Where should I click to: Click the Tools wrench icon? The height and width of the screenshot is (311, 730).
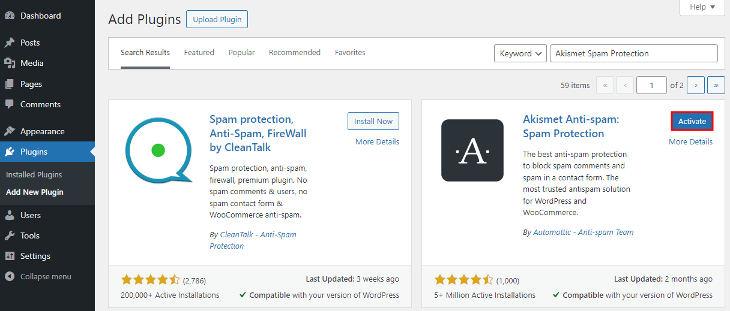click(x=10, y=235)
